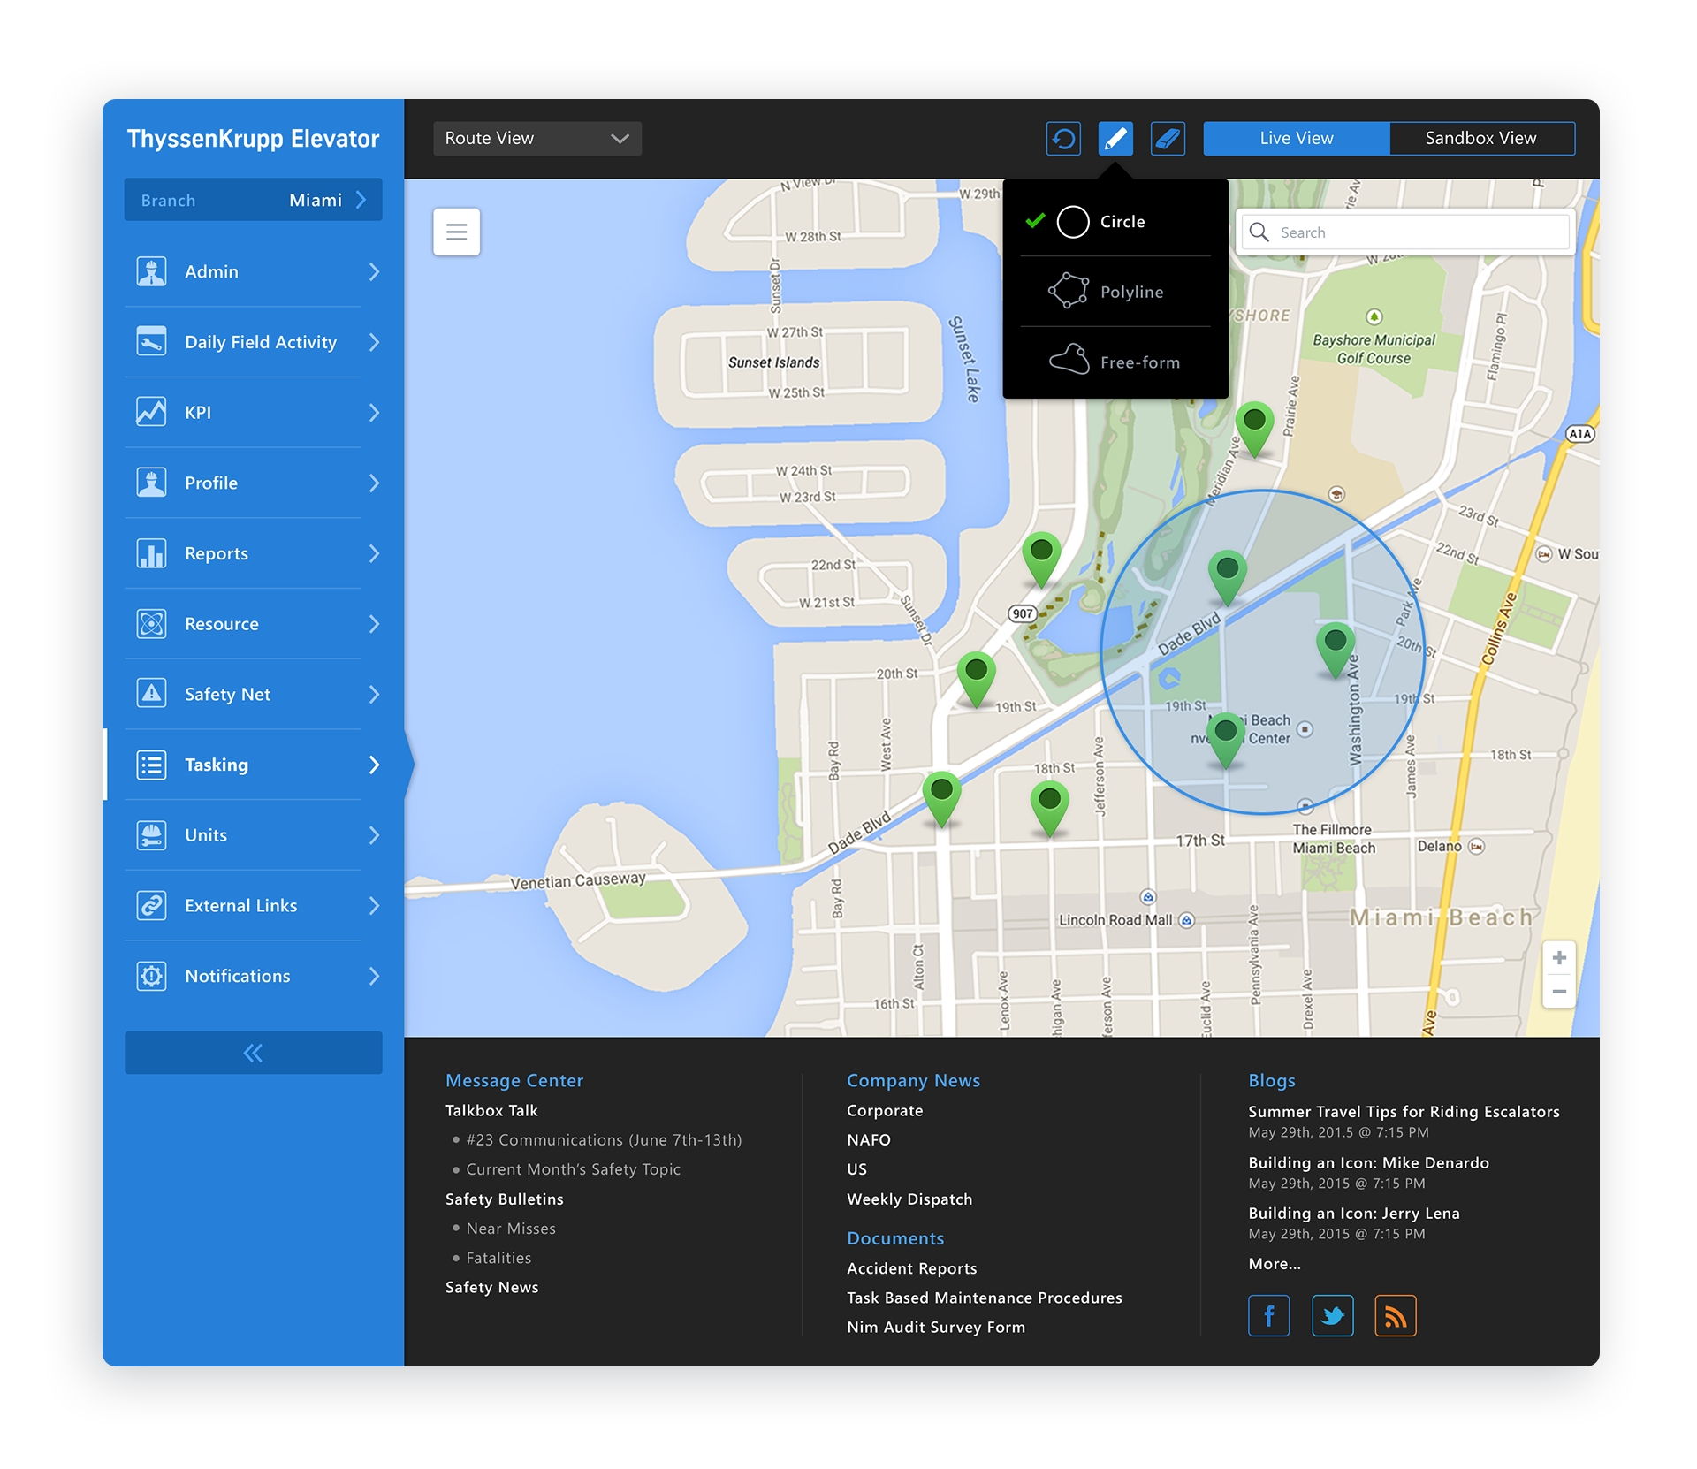Expand the KPI chevron
This screenshot has height=1469, width=1697.
(x=374, y=413)
